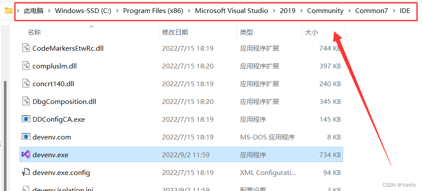
Task: Navigate to Common7 breadcrumb
Action: pos(371,11)
